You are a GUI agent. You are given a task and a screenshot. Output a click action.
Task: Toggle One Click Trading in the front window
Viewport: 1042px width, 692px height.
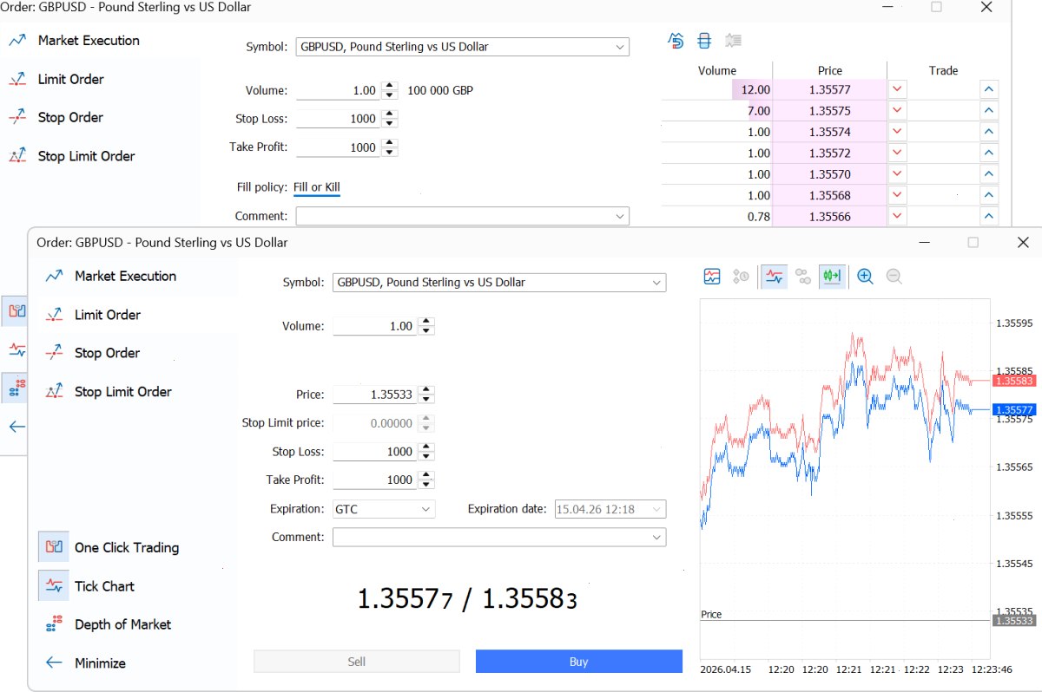109,547
